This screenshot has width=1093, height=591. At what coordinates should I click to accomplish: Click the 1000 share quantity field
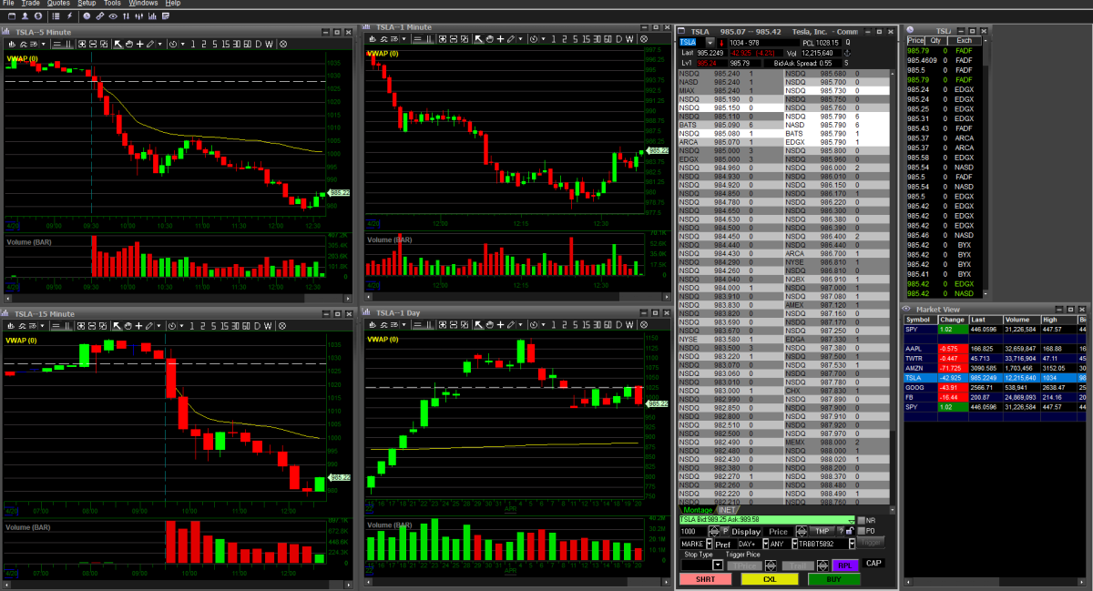pos(692,531)
